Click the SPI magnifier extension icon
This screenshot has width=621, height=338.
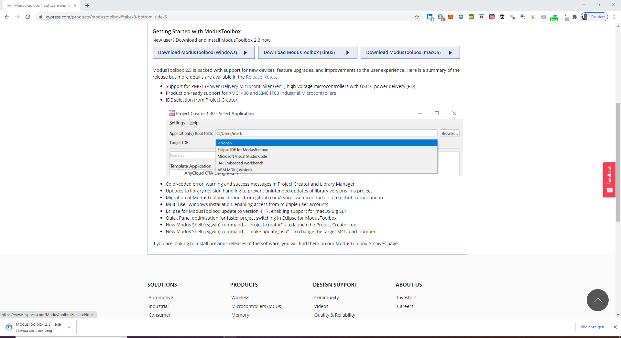[523, 17]
